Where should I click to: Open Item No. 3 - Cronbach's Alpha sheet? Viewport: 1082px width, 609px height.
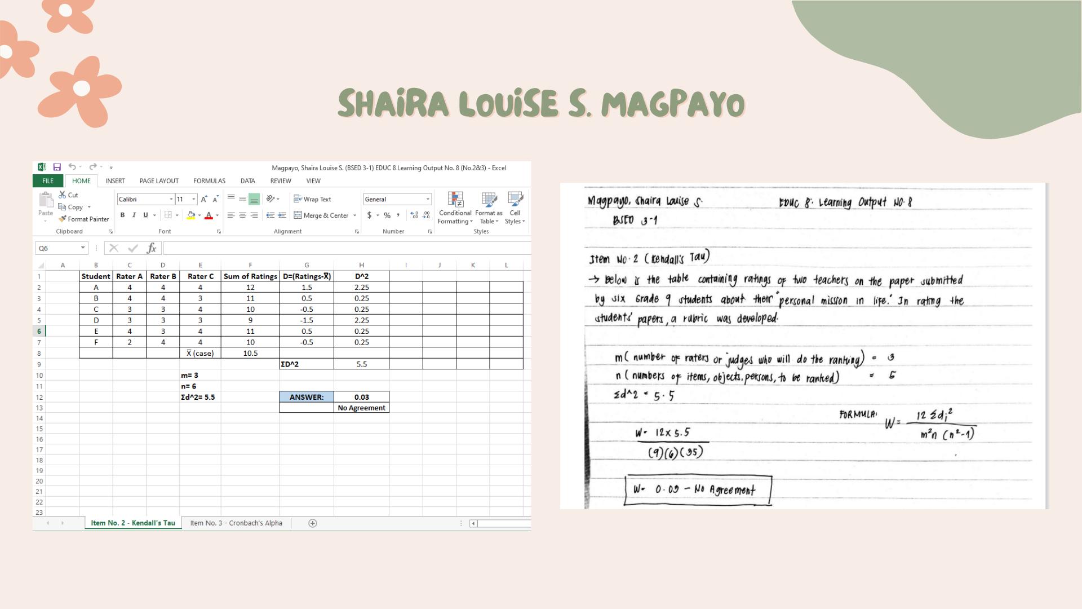coord(236,523)
